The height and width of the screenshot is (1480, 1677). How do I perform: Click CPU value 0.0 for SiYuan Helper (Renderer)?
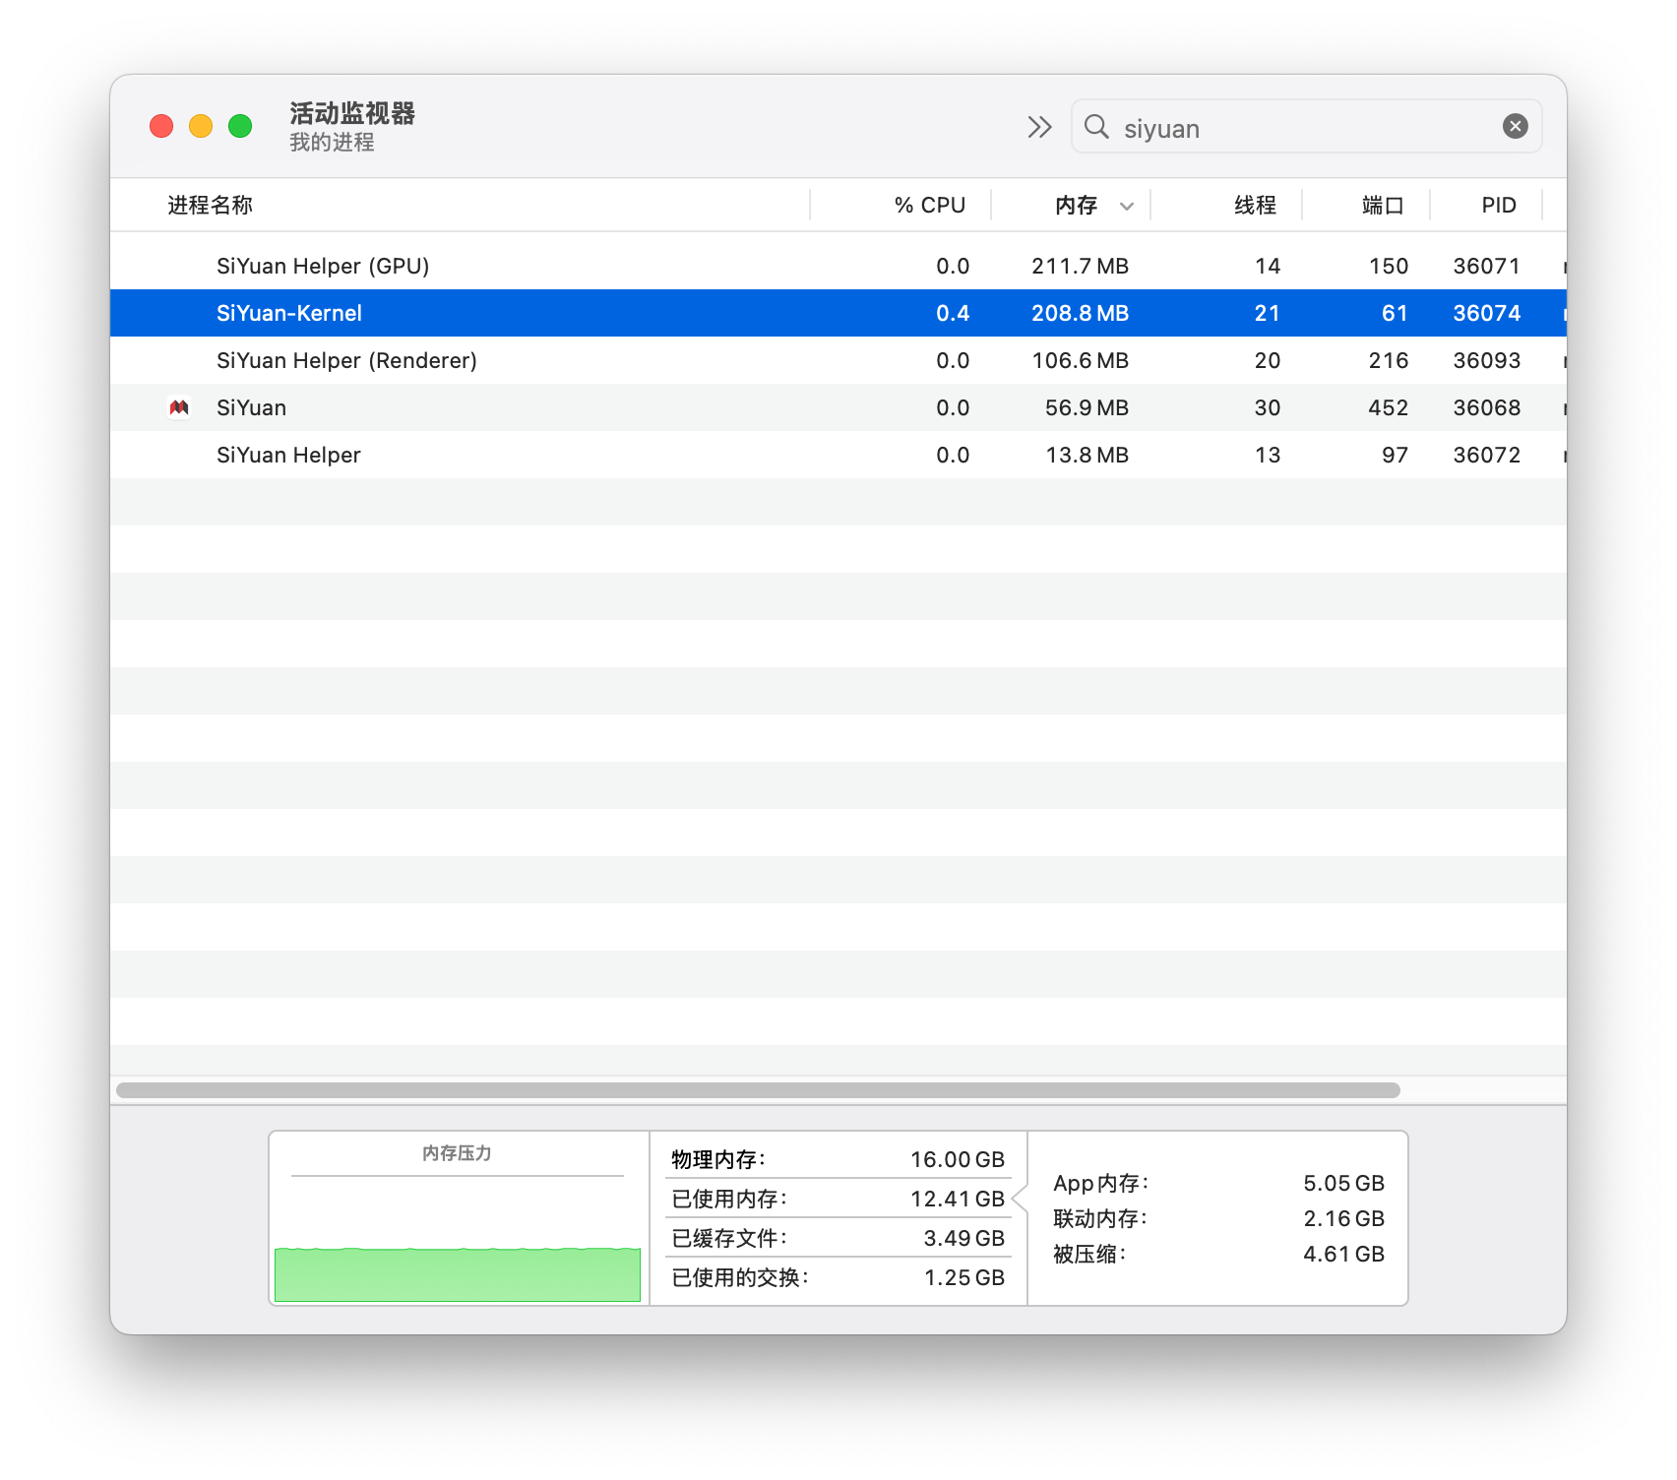click(x=953, y=360)
